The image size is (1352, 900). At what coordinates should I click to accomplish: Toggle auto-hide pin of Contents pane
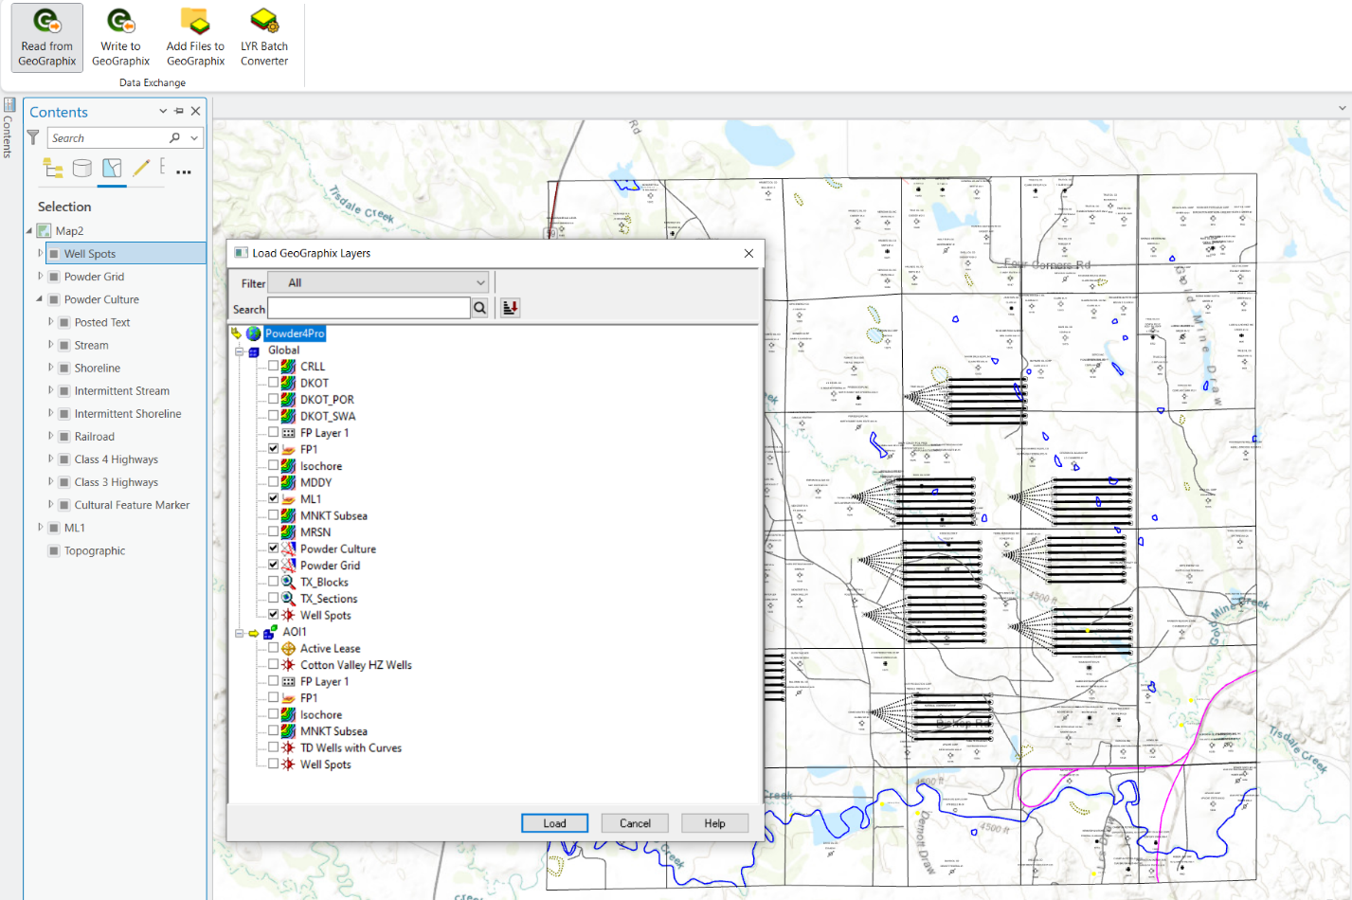(x=179, y=111)
